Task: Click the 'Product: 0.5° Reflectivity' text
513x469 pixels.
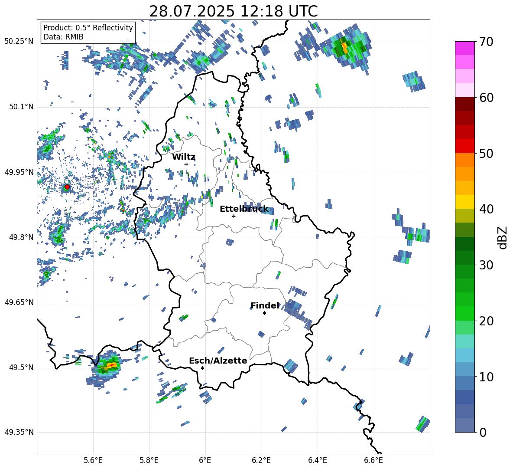Action: click(x=88, y=28)
